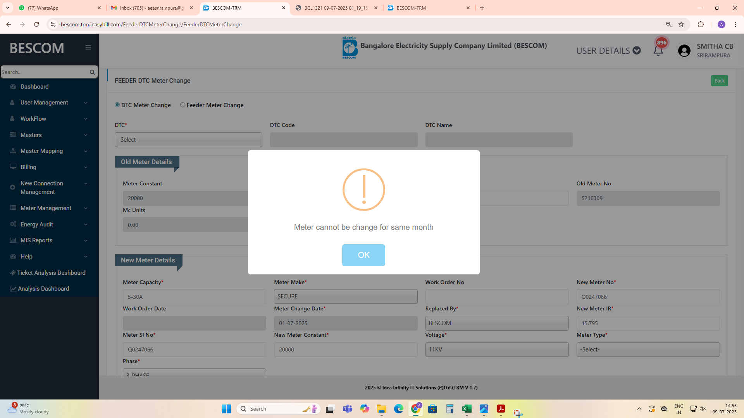
Task: Click the New Meter No field
Action: pyautogui.click(x=648, y=297)
